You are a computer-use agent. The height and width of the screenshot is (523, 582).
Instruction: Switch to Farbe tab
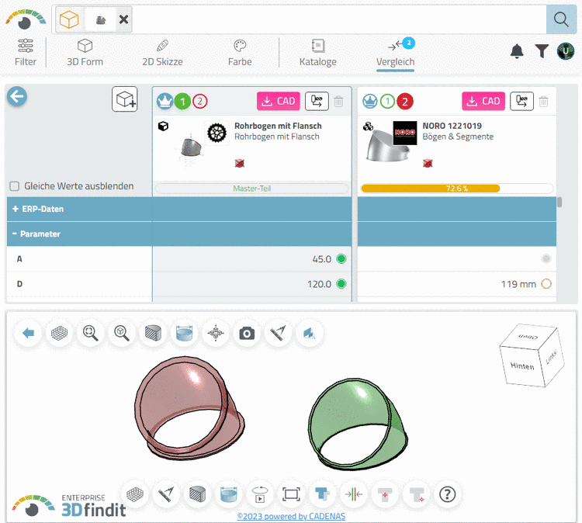(x=240, y=52)
